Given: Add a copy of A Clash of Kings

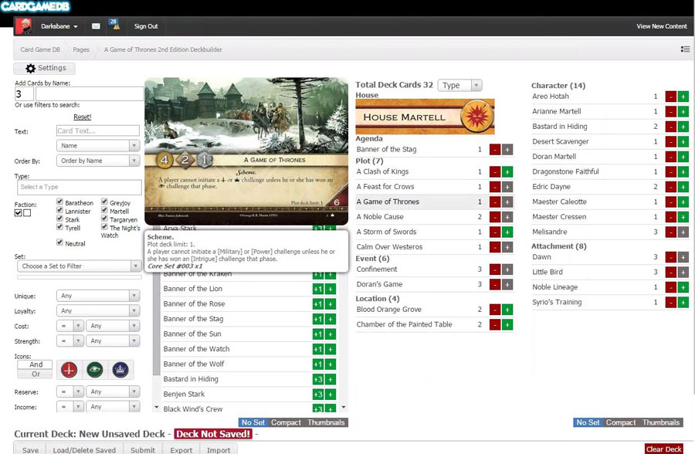Looking at the screenshot, I should coord(507,172).
